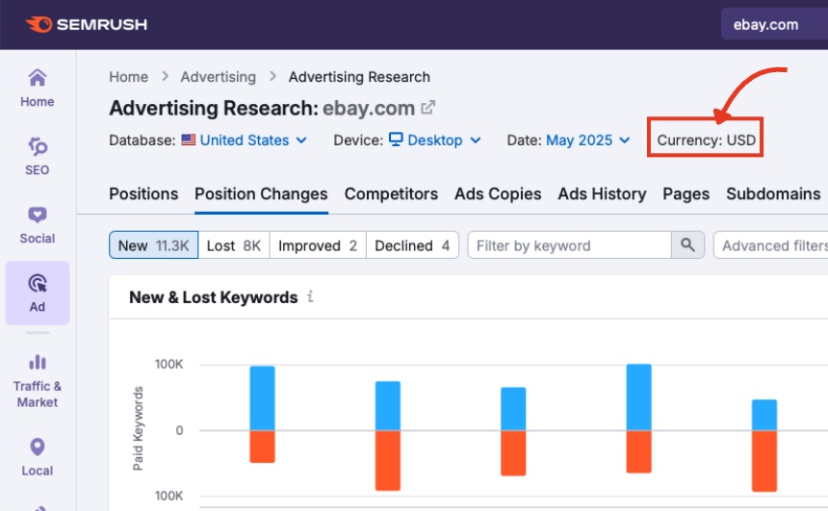This screenshot has width=828, height=511.
Task: Switch to the Competitors tab
Action: pos(391,194)
